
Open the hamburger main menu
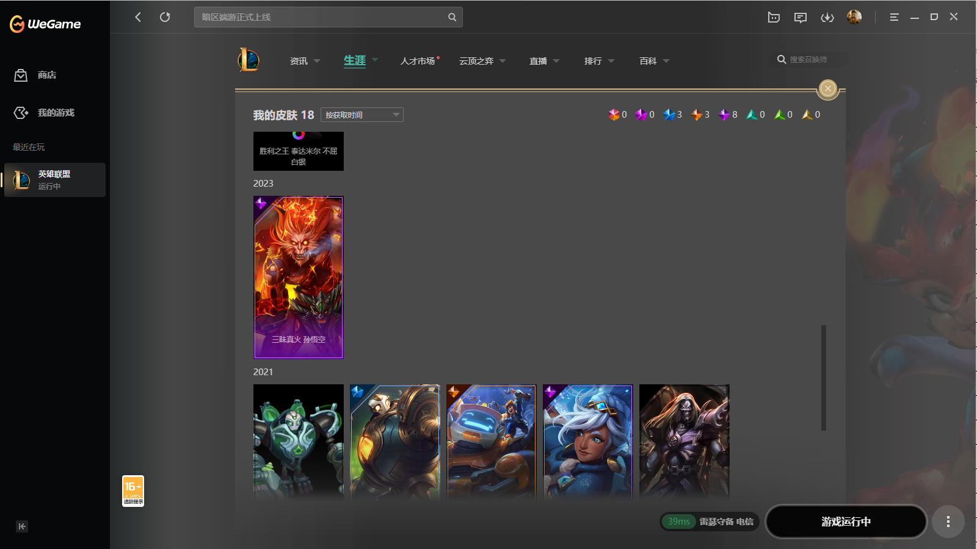(x=894, y=17)
